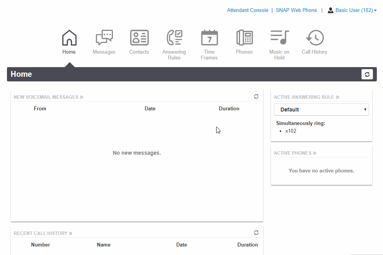The image size is (383, 255).
Task: Open the Contacts card icon
Action: pos(139,38)
